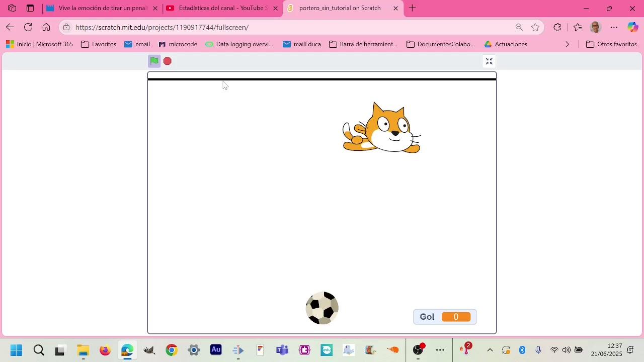Screen dimensions: 644x362
Task: Open the Windows Start menu
Action: pyautogui.click(x=16, y=350)
